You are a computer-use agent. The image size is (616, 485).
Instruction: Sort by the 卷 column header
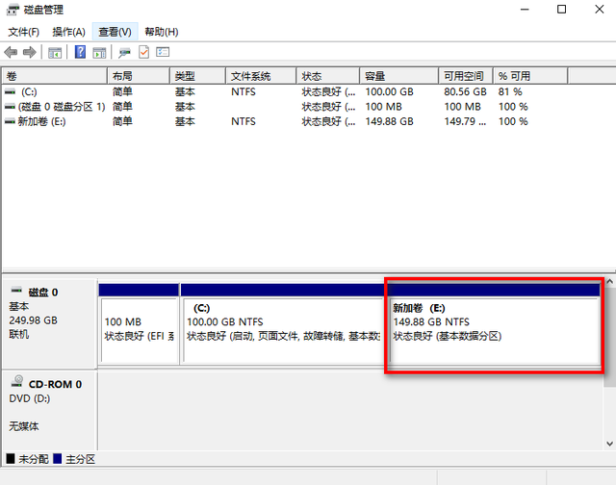tap(55, 76)
